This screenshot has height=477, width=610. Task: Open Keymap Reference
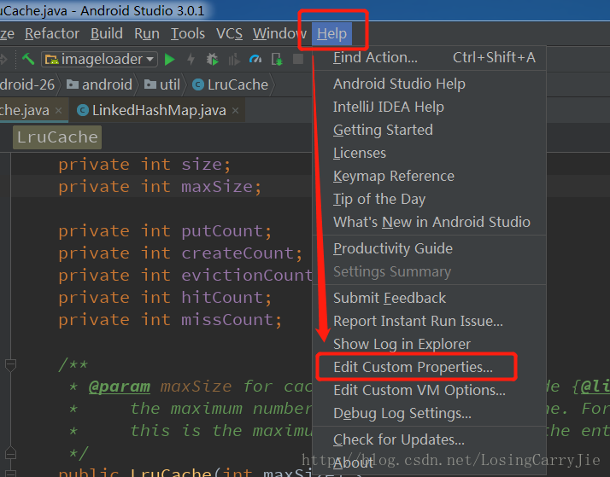430,176
